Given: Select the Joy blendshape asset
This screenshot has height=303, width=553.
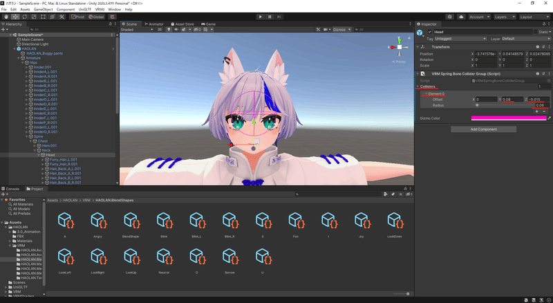Looking at the screenshot, I should click(x=362, y=224).
